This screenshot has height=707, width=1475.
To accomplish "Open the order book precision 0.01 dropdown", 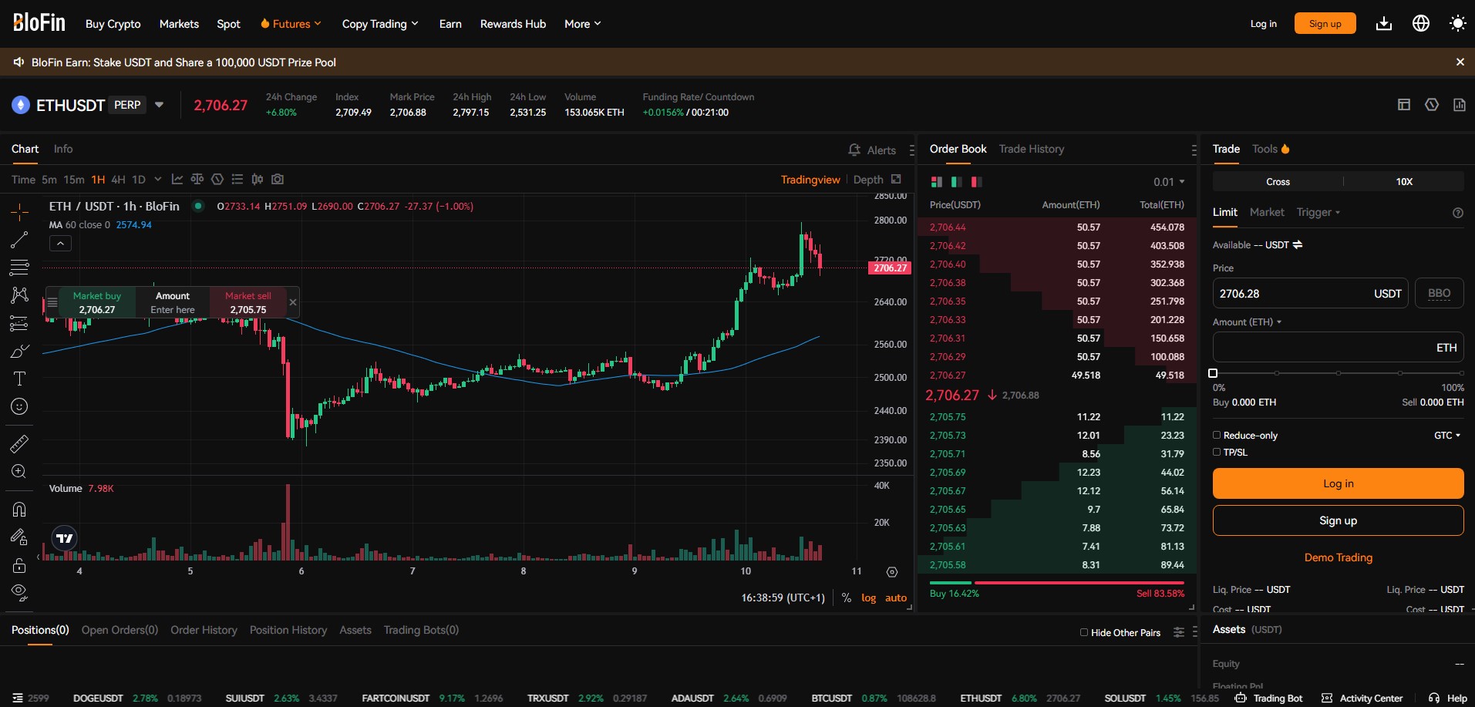I will 1167,182.
